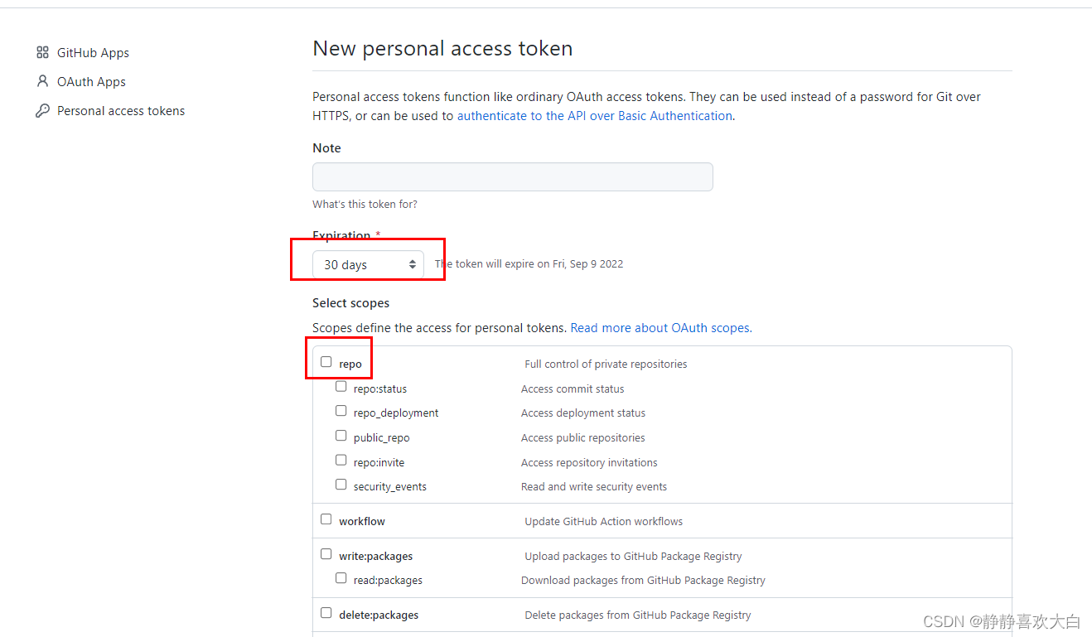
Task: Check the security_events scope
Action: [x=341, y=485]
